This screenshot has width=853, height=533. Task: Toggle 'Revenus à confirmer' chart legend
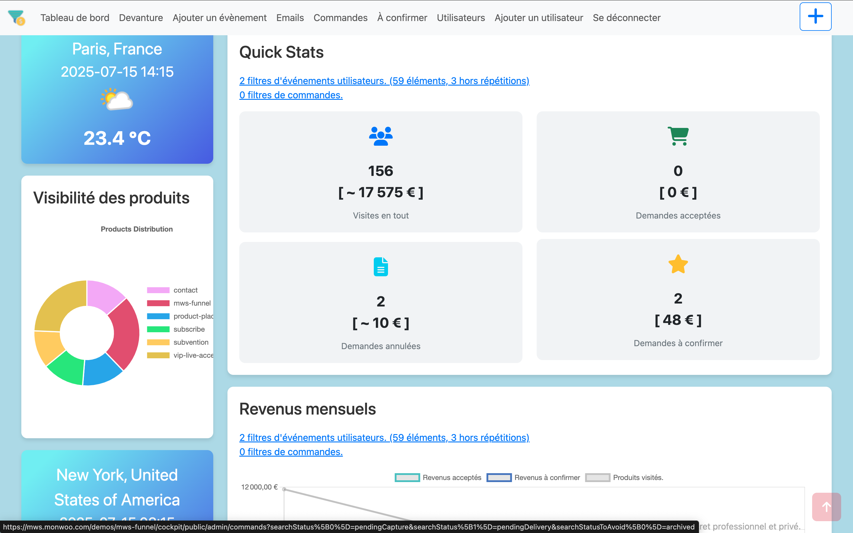(533, 478)
